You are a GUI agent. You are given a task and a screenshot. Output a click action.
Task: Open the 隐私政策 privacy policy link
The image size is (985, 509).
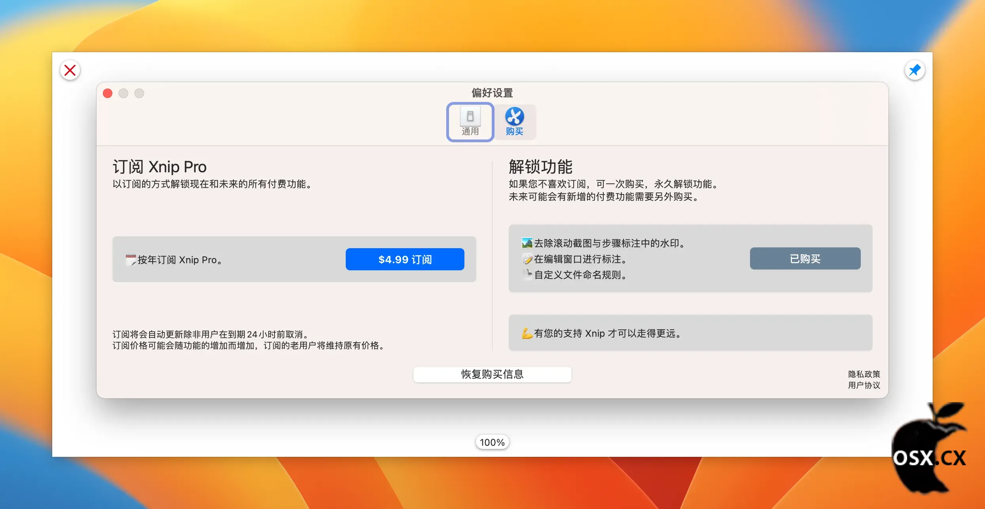tap(864, 374)
